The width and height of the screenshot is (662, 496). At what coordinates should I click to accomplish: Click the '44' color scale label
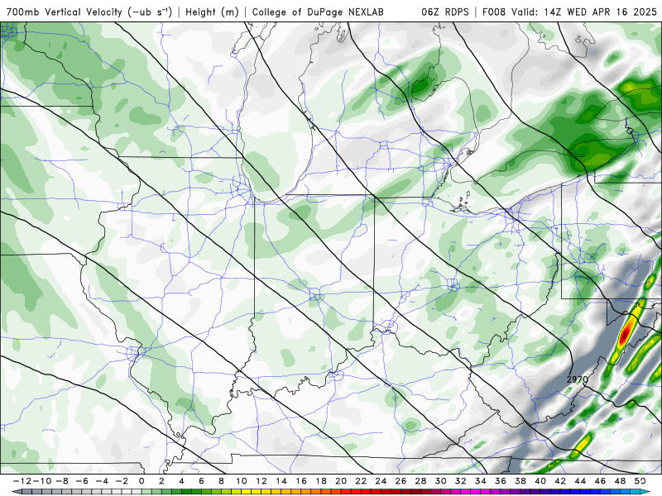[x=580, y=481]
